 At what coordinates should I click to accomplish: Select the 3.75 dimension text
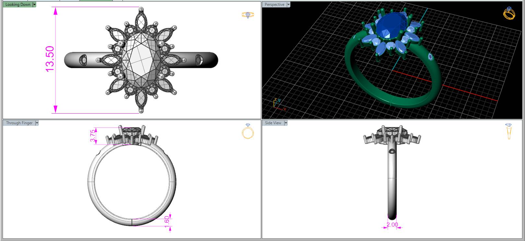tap(93, 136)
